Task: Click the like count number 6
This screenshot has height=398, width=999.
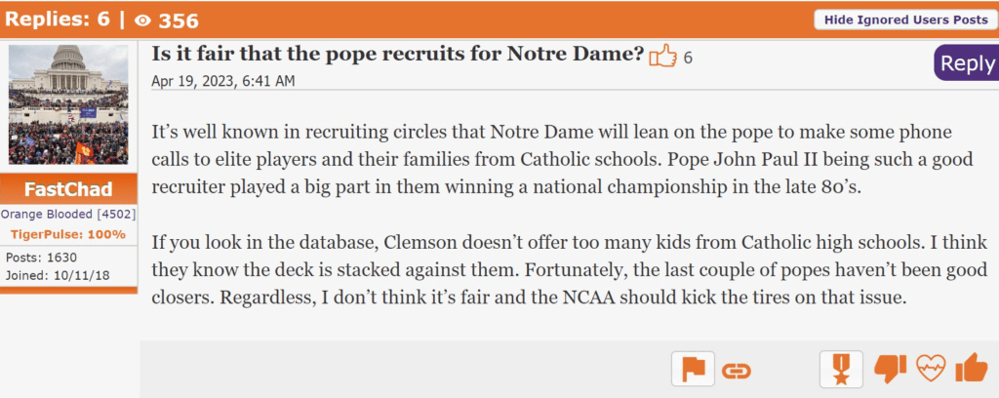Action: tap(688, 58)
